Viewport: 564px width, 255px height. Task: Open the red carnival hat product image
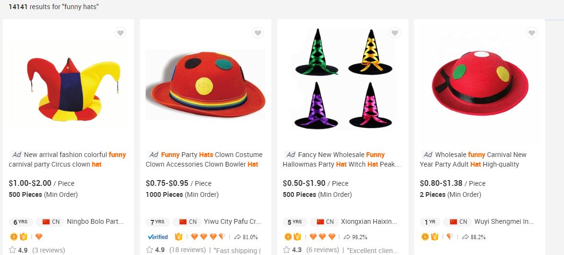point(479,85)
